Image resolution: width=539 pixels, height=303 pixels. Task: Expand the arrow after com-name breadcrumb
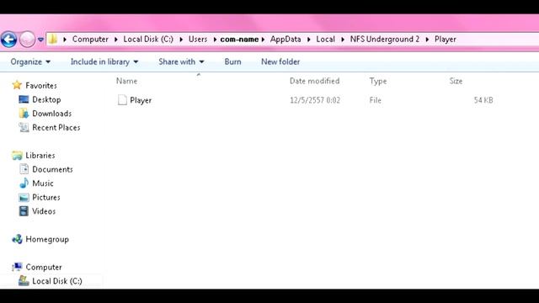click(263, 40)
